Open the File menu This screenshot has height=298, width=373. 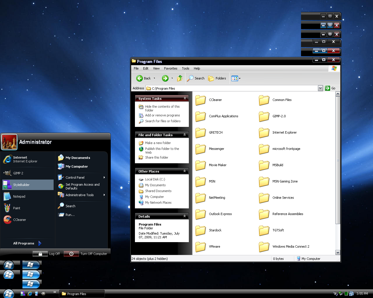pyautogui.click(x=136, y=68)
